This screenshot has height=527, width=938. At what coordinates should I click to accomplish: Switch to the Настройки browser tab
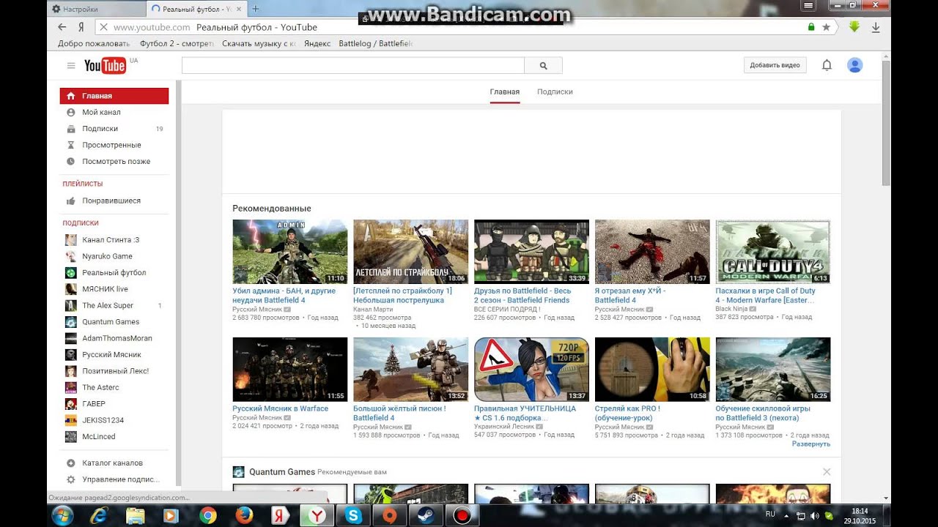click(x=97, y=9)
